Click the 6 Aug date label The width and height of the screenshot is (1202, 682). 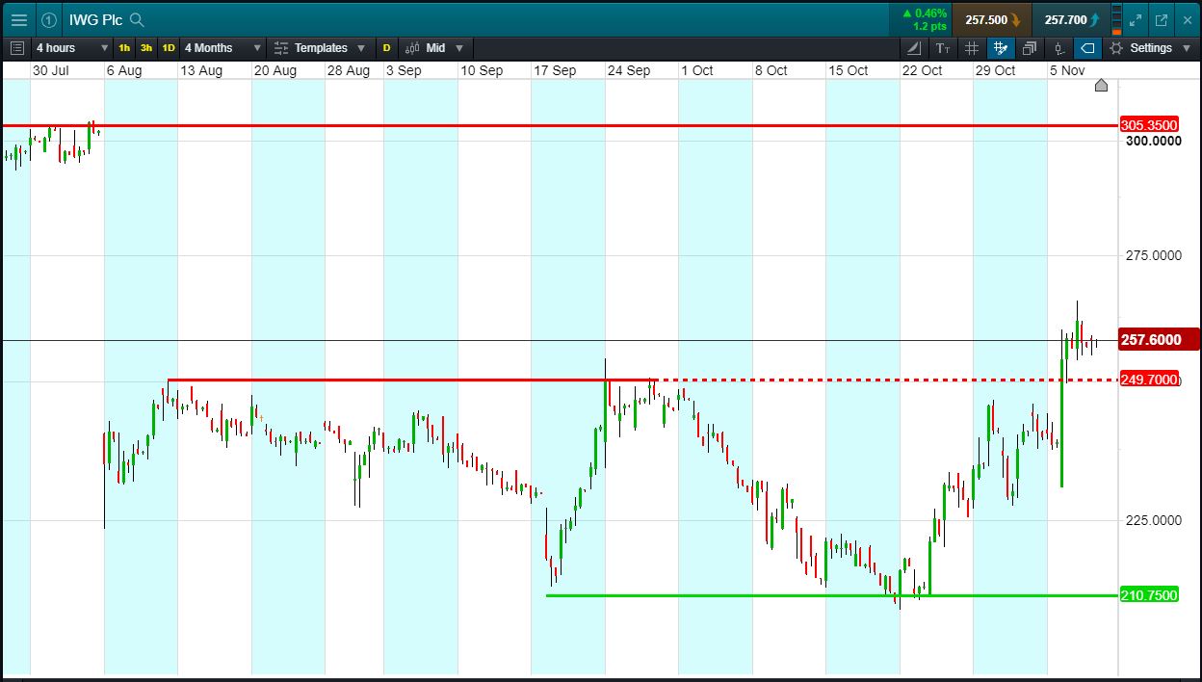[x=124, y=70]
